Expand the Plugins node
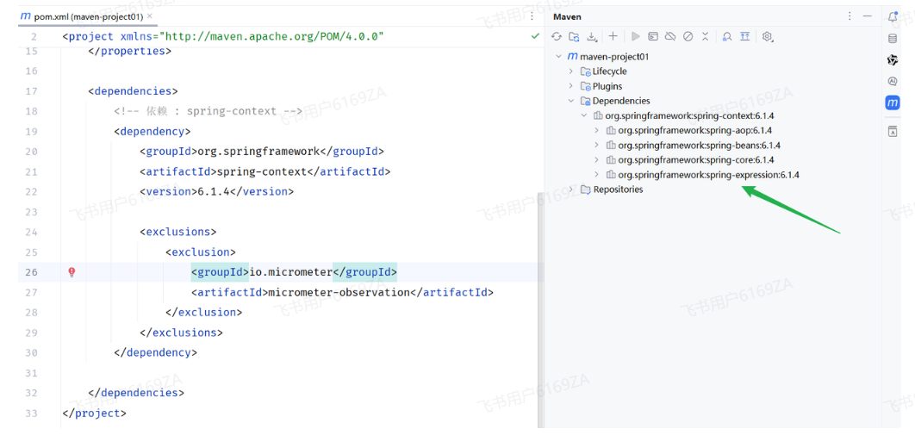The width and height of the screenshot is (915, 435). [570, 86]
